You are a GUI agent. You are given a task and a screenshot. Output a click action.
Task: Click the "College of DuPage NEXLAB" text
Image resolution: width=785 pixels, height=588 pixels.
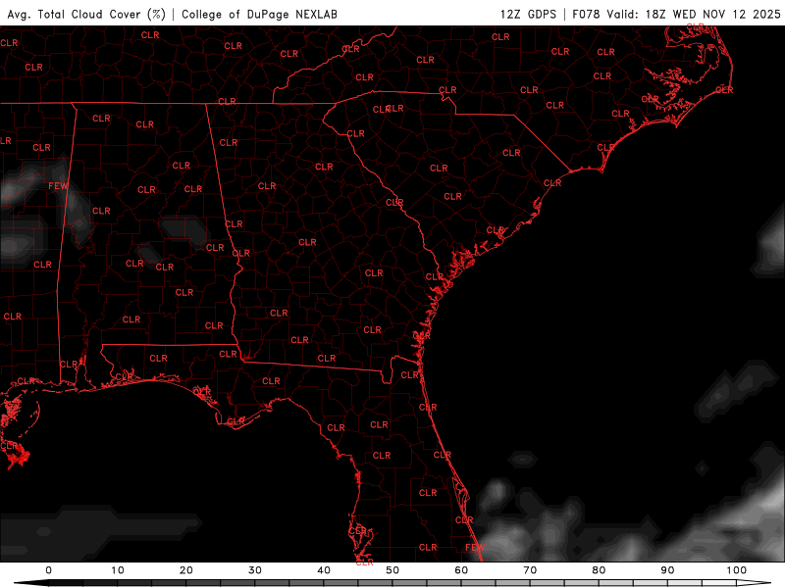coord(259,14)
